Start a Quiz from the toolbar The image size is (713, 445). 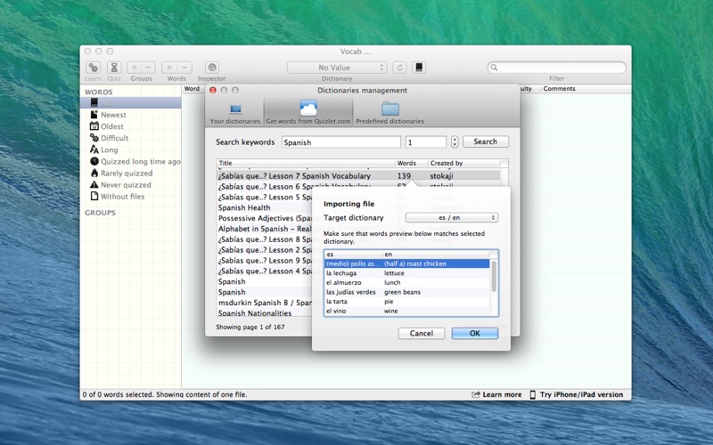point(114,68)
